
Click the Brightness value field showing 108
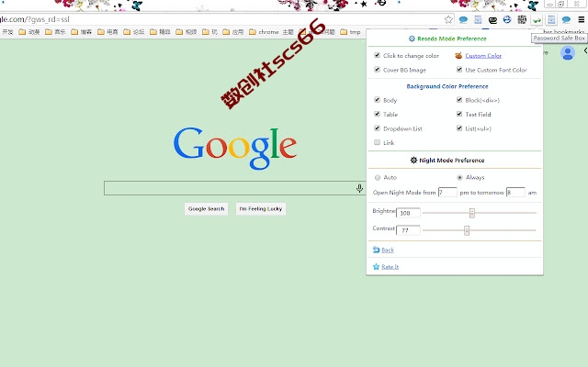tap(408, 213)
